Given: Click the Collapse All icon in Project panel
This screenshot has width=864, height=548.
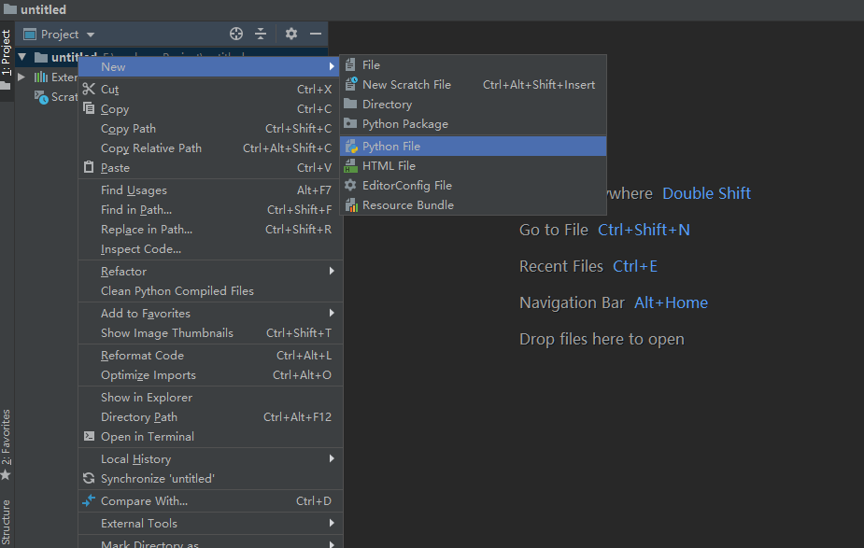Looking at the screenshot, I should coord(261,35).
